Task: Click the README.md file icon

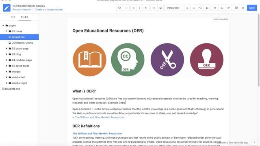Action: pos(3,89)
